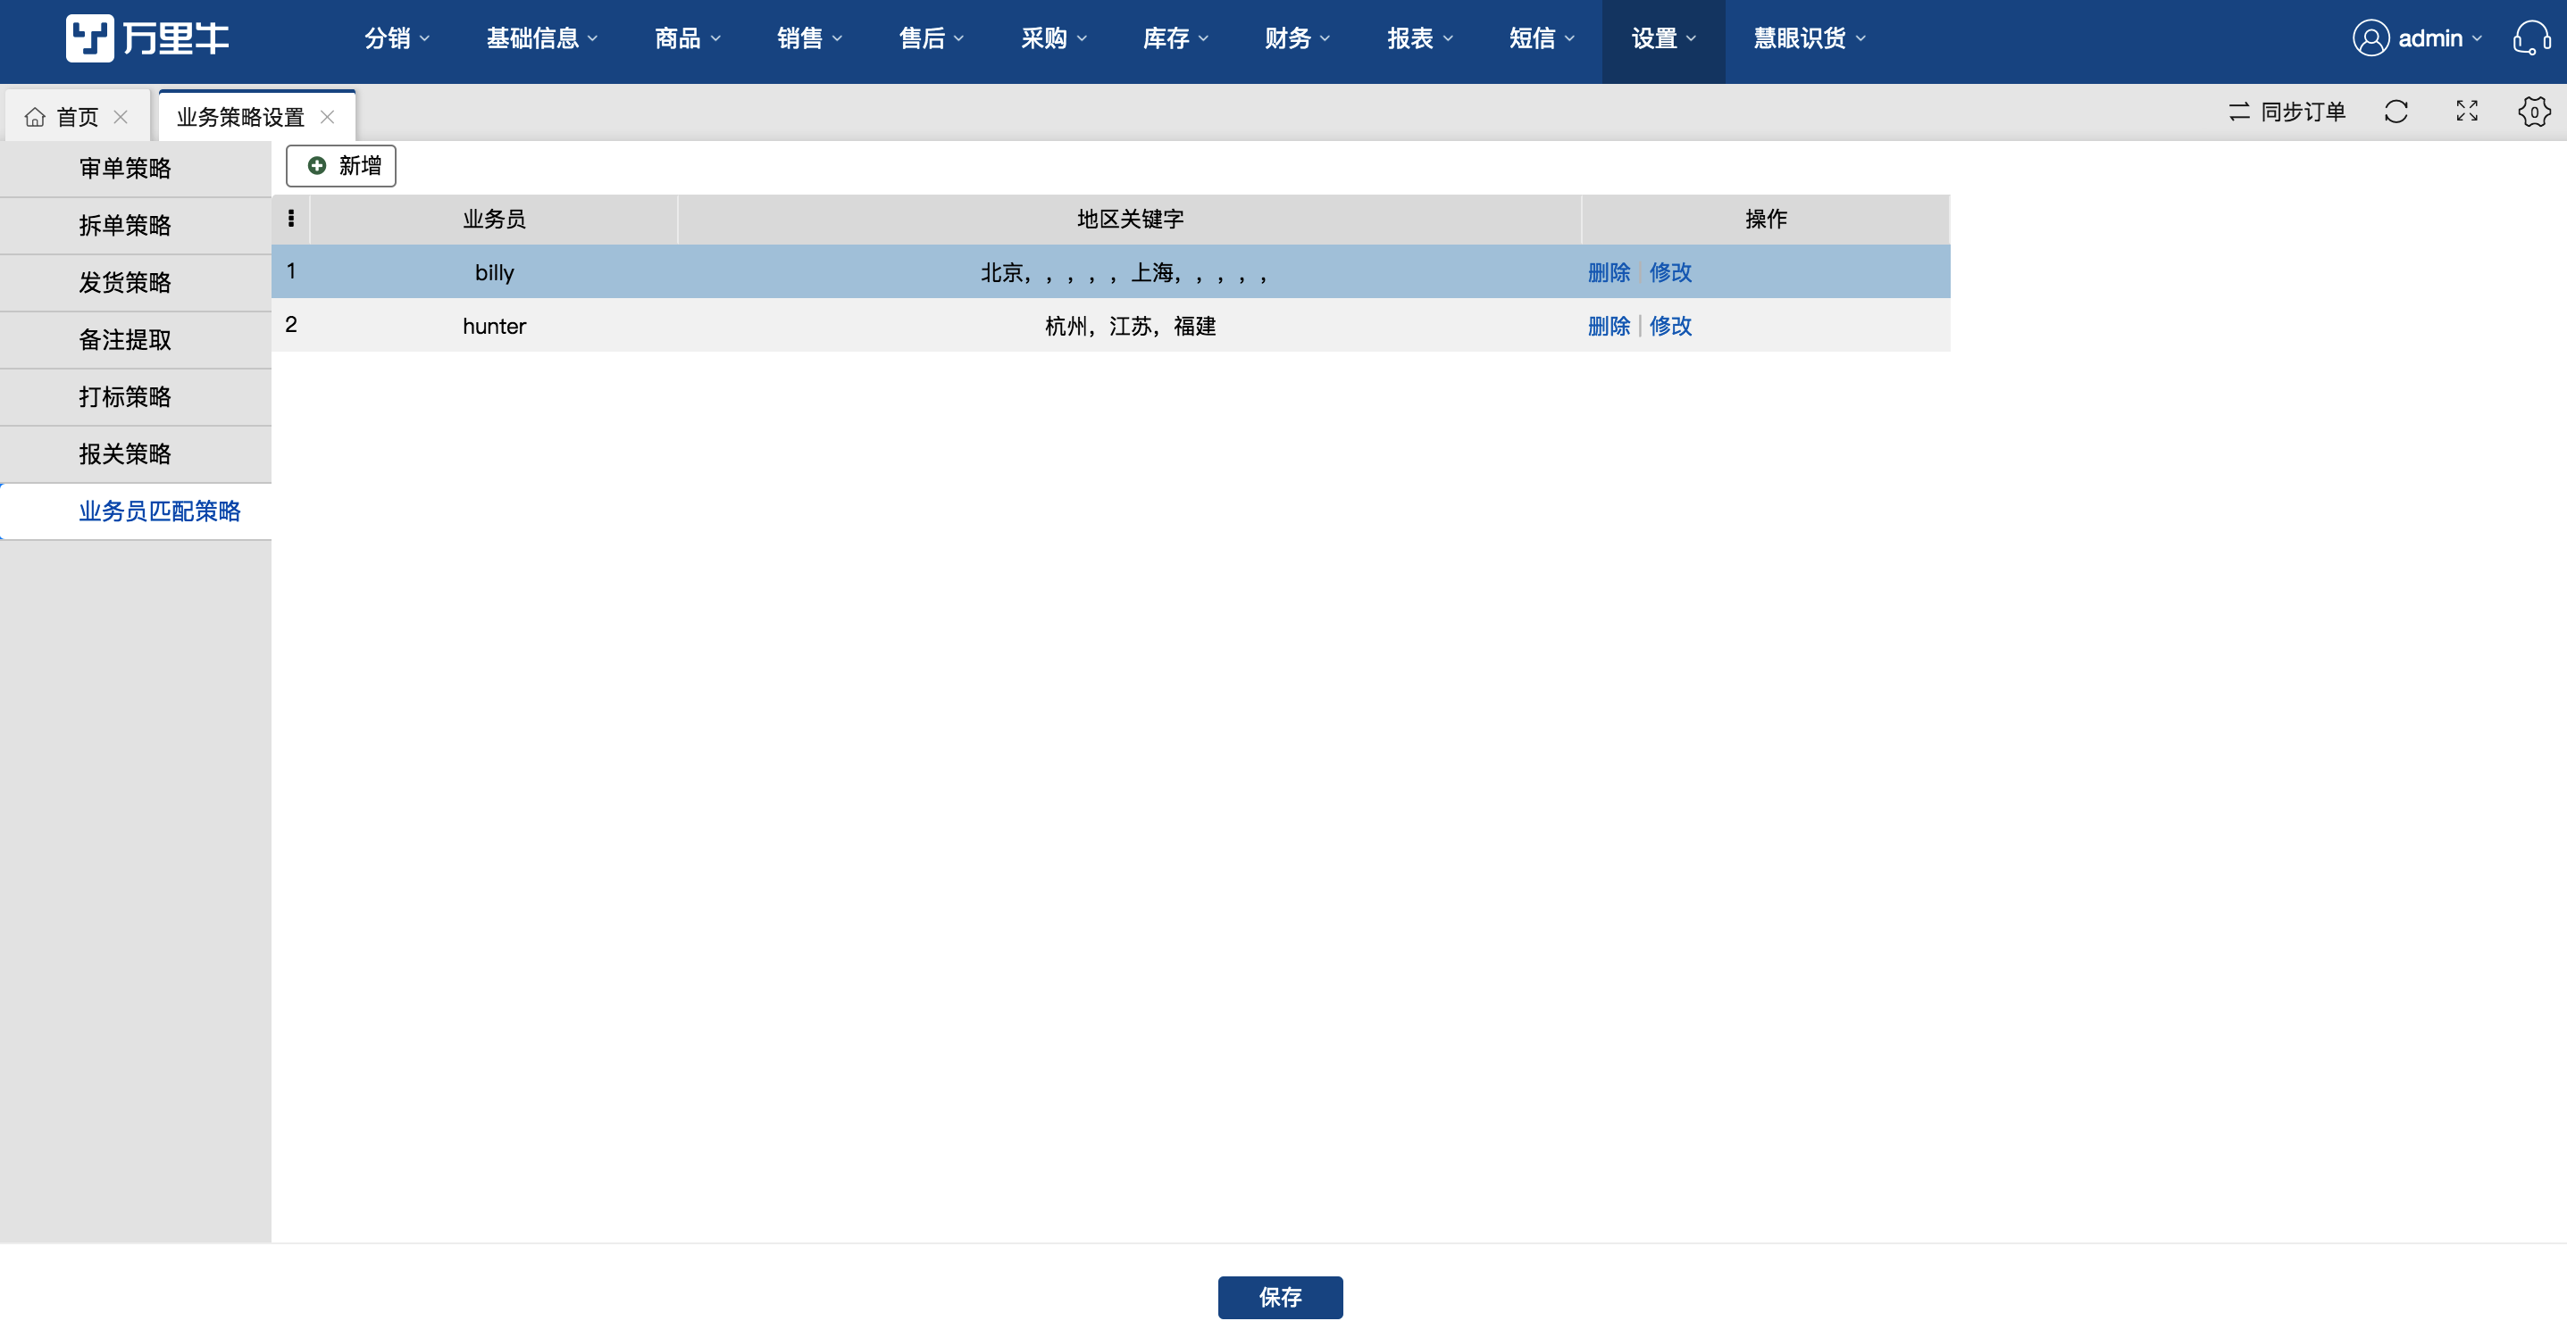
Task: Expand the 分销 menu
Action: pyautogui.click(x=397, y=37)
